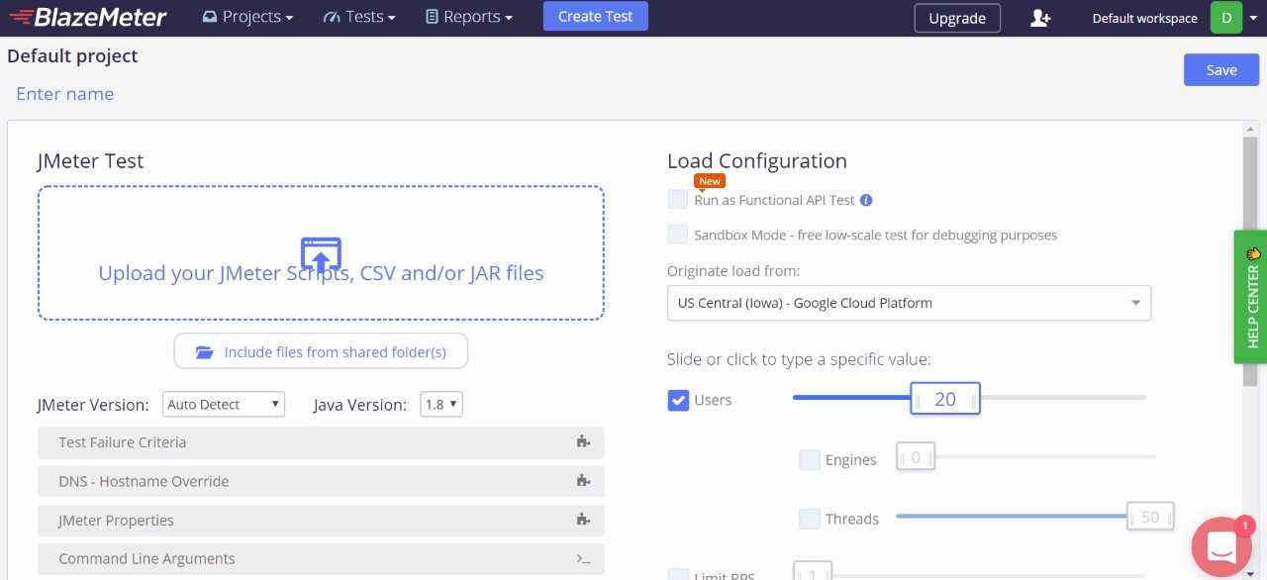1267x580 pixels.
Task: Click the BlazeMeter logo
Action: 87,17
